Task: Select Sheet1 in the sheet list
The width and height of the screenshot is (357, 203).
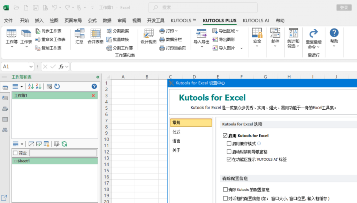Action: pos(55,161)
